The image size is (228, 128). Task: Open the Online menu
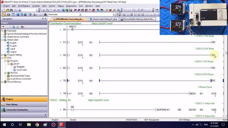(52, 6)
